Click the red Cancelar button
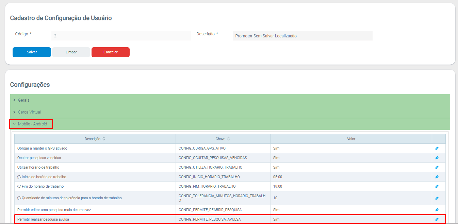 tap(110, 52)
